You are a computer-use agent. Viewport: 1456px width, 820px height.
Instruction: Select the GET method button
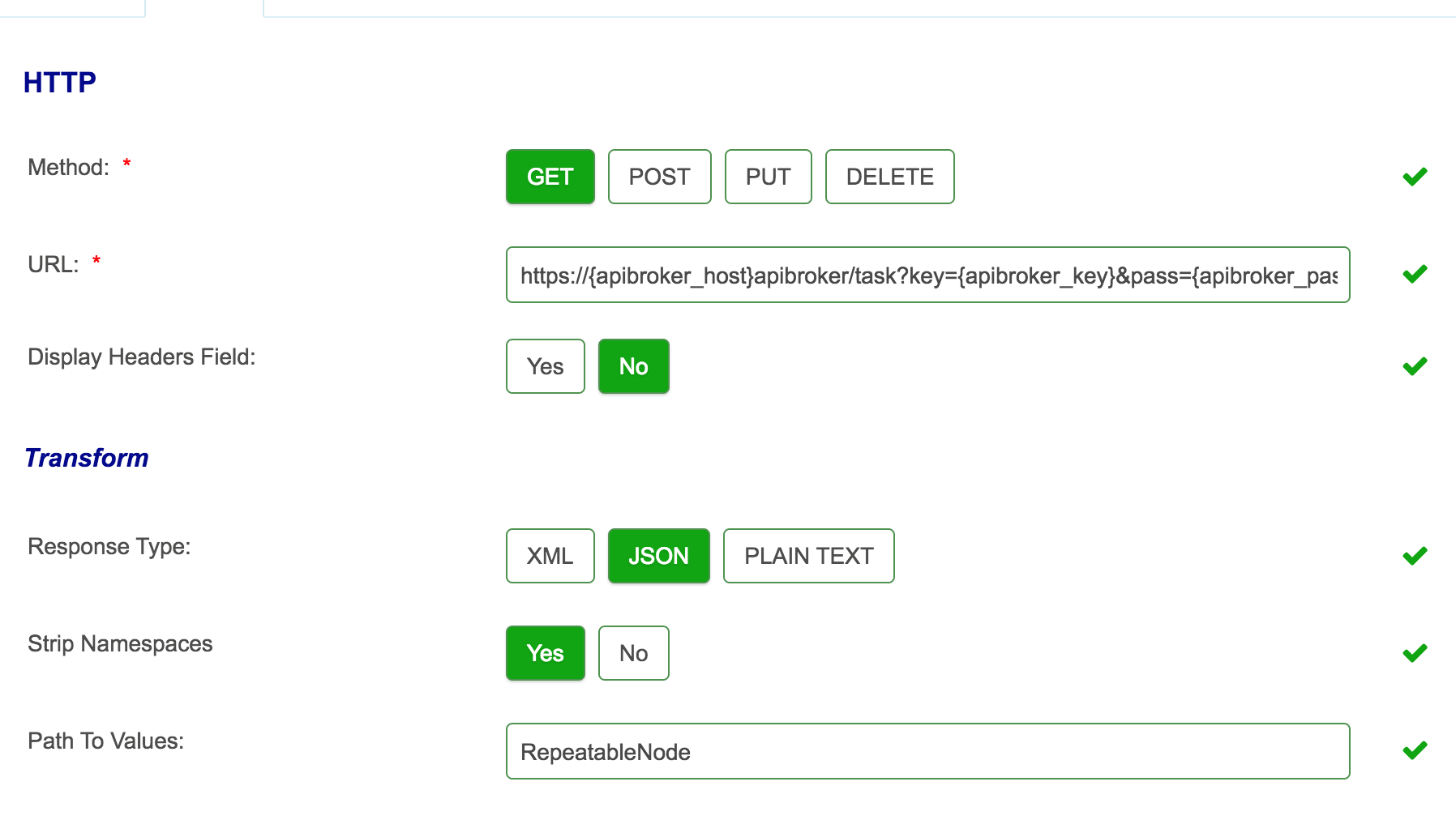[x=550, y=177]
